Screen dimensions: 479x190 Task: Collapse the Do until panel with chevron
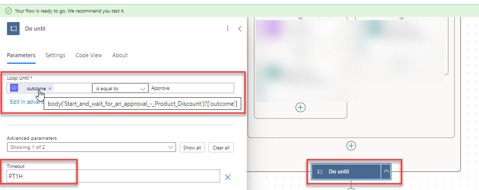coord(240,29)
